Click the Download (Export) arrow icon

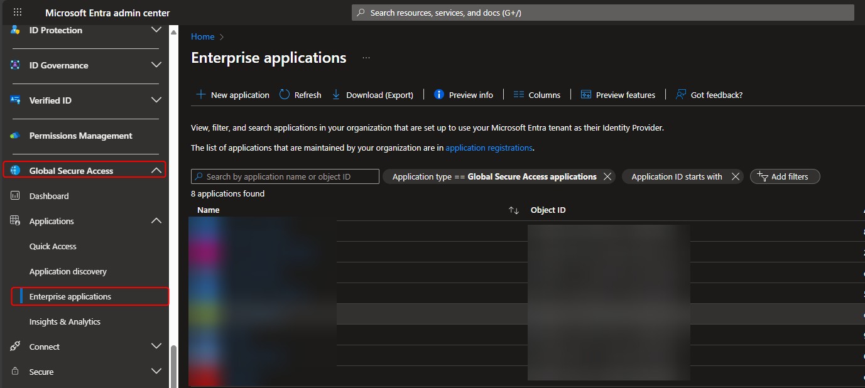[x=336, y=95]
